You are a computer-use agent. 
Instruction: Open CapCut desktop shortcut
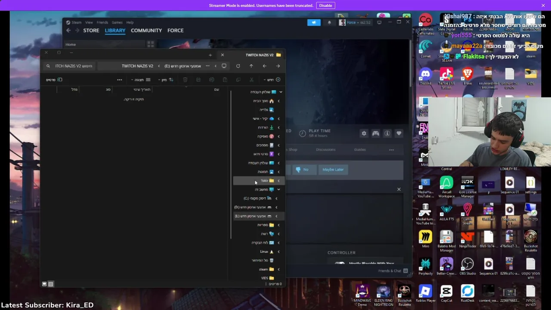pyautogui.click(x=446, y=294)
